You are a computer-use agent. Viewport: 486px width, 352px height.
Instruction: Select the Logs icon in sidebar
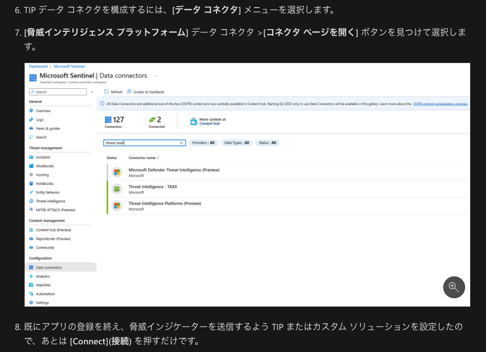[x=31, y=120]
